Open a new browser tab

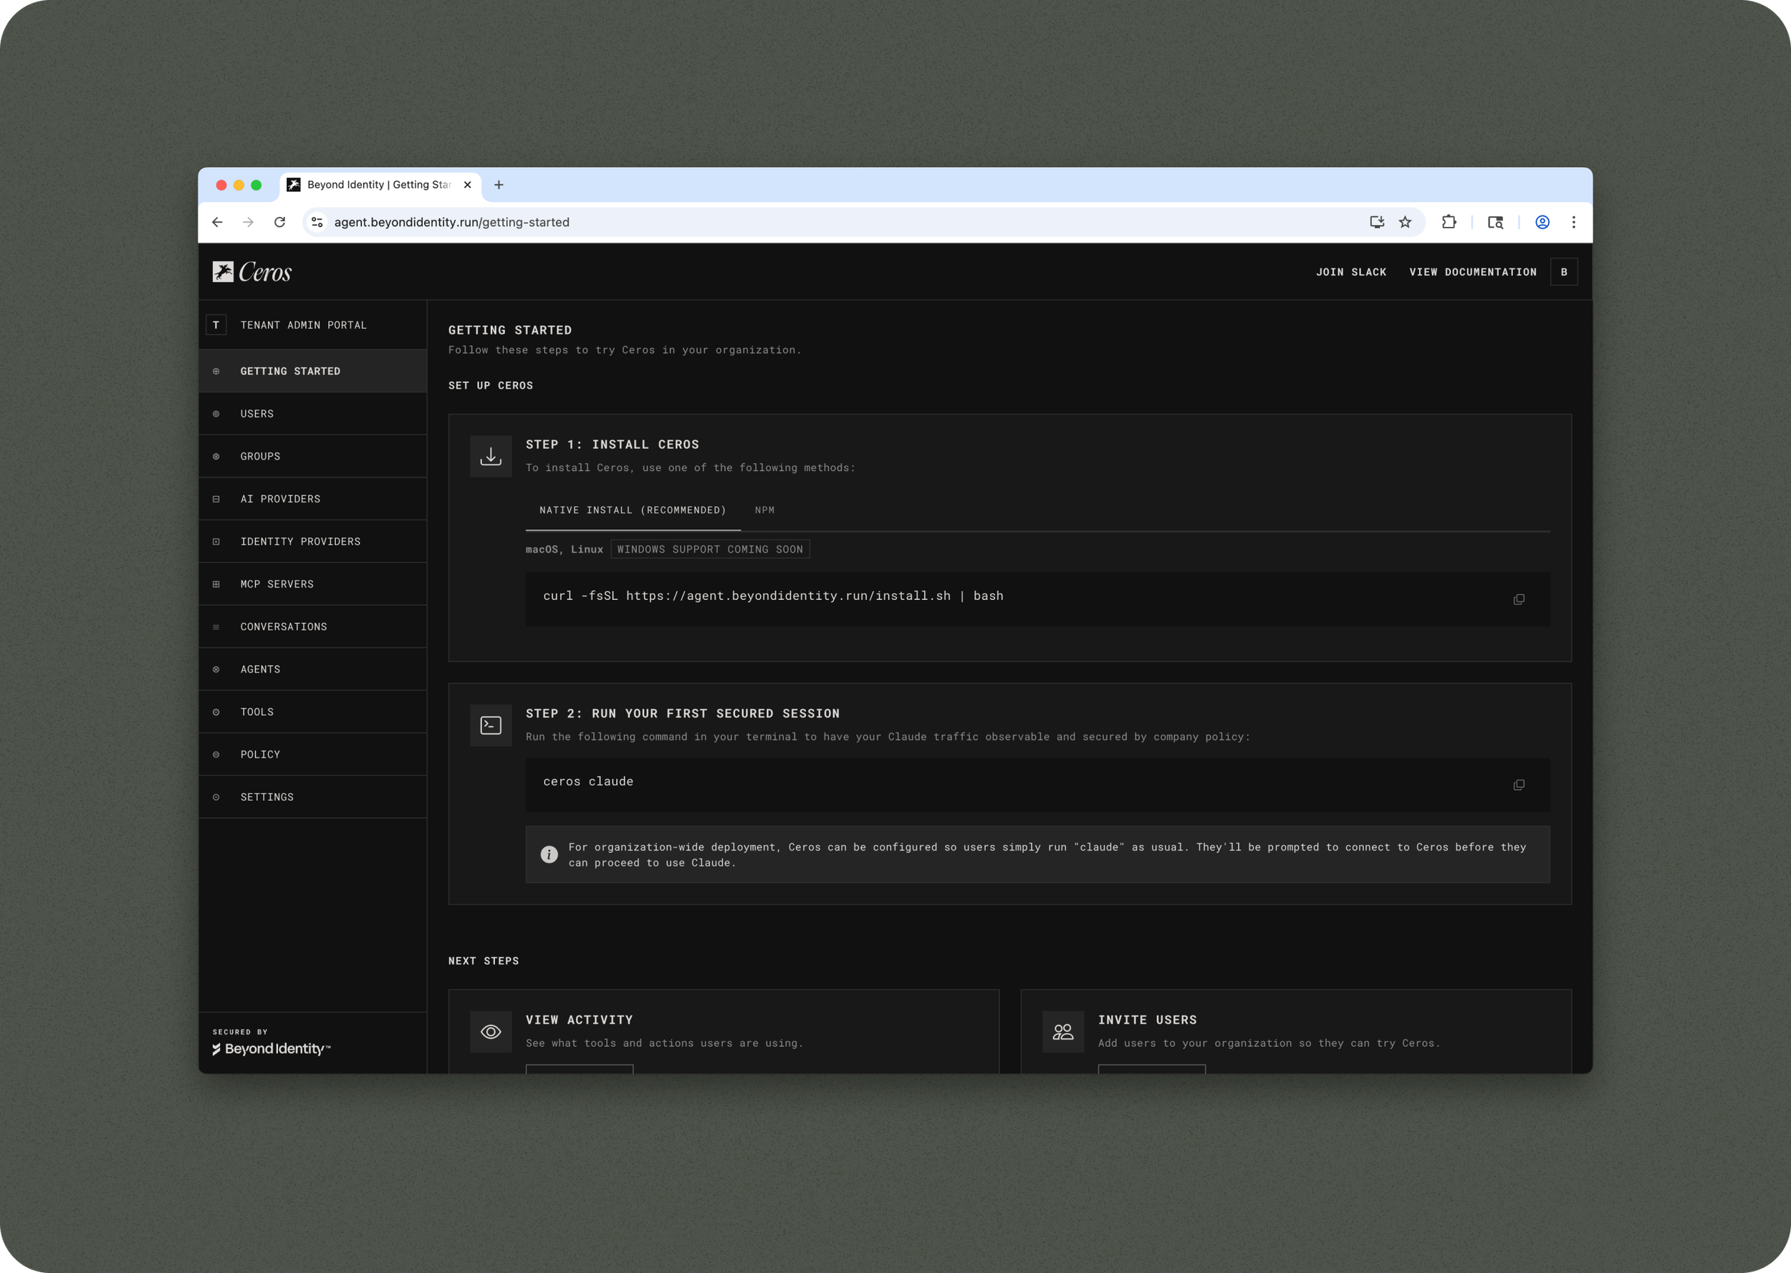pyautogui.click(x=499, y=185)
